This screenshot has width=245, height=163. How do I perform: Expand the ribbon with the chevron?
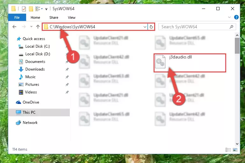[x=229, y=17]
